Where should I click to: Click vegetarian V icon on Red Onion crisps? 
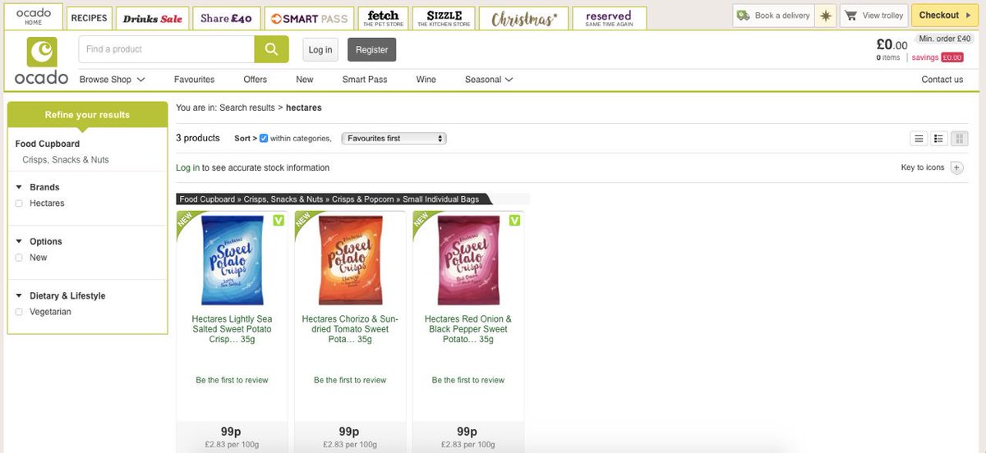(514, 220)
